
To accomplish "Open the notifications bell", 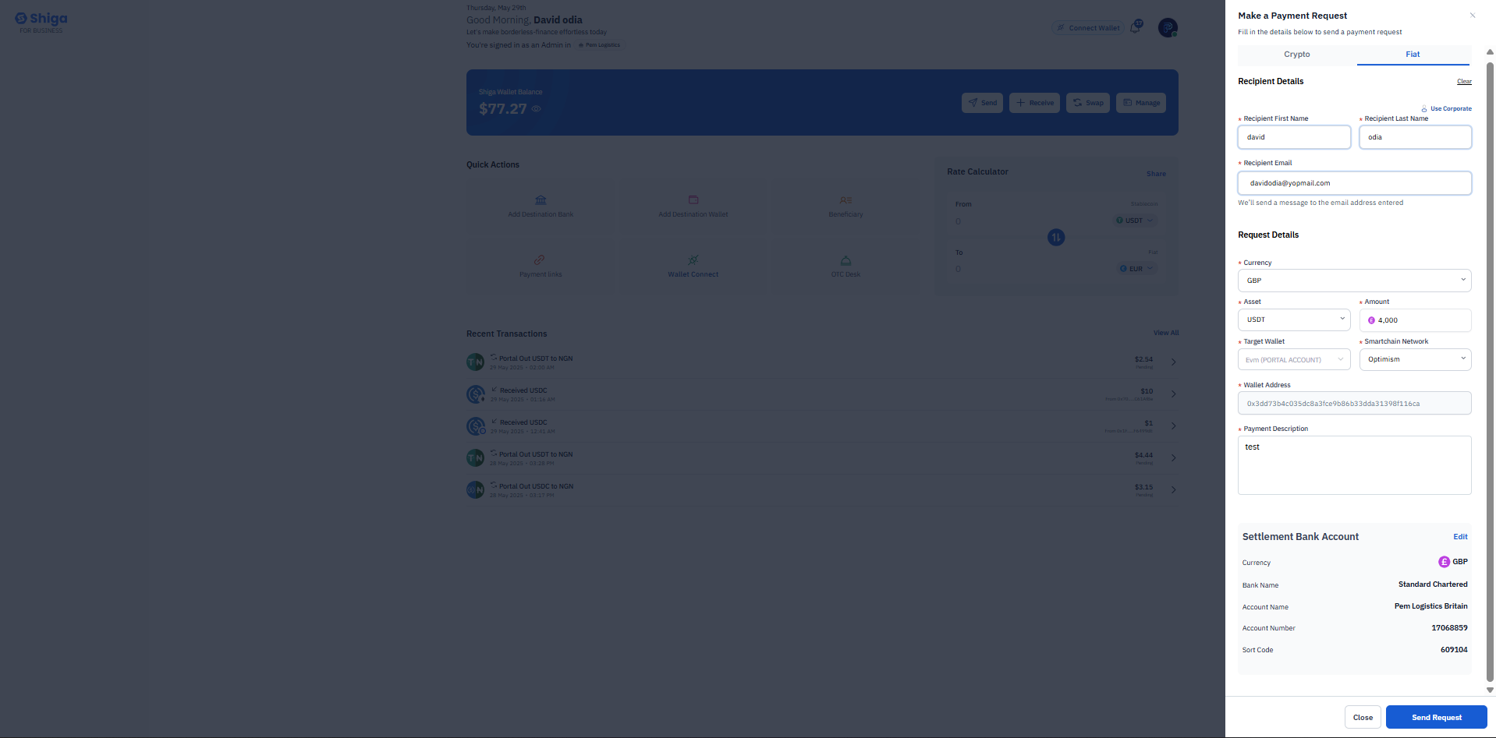I will 1136,28.
